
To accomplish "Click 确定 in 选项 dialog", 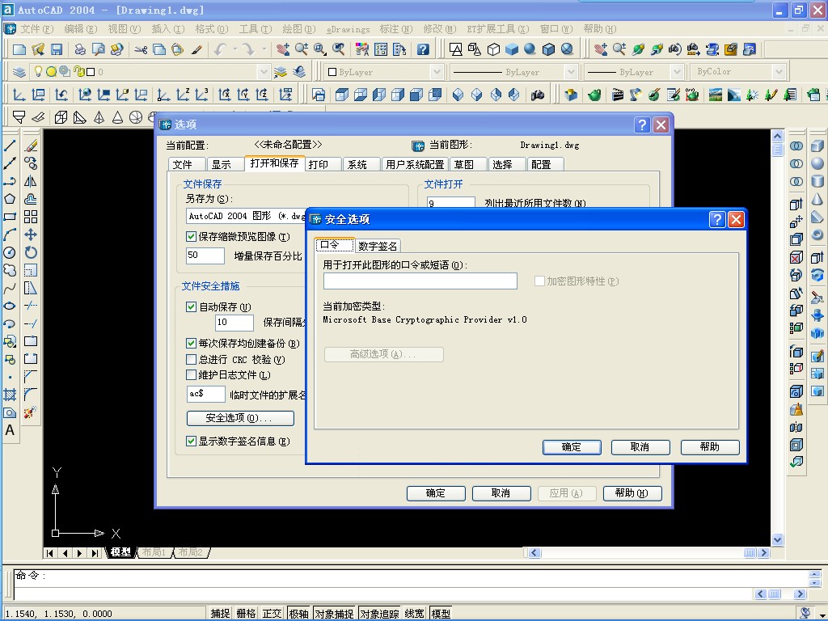I will pyautogui.click(x=436, y=493).
